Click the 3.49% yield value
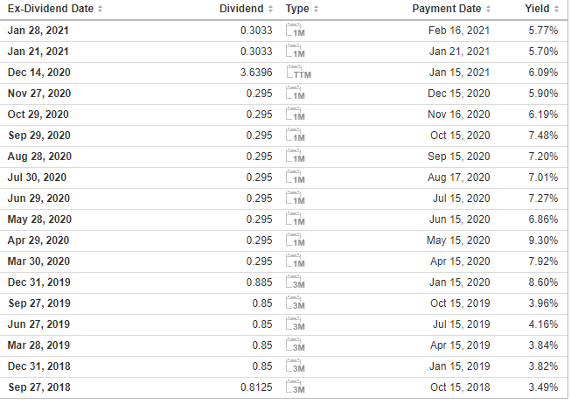Screen dimensions: 571x404 [x=543, y=387]
